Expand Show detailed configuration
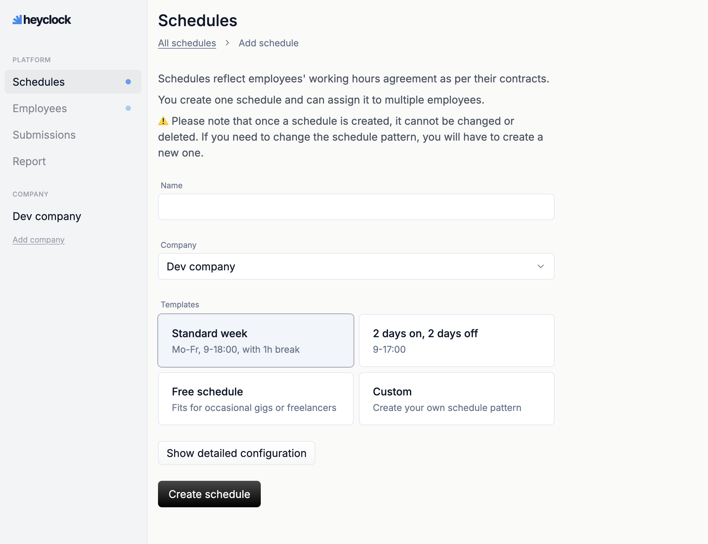 236,453
